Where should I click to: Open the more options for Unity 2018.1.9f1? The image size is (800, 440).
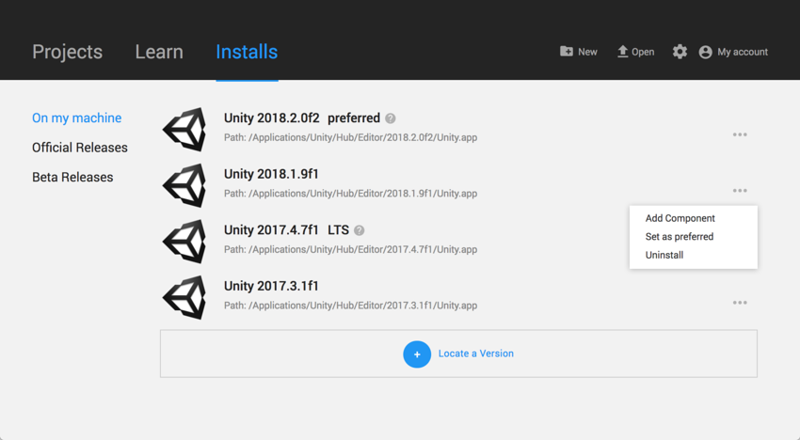740,191
